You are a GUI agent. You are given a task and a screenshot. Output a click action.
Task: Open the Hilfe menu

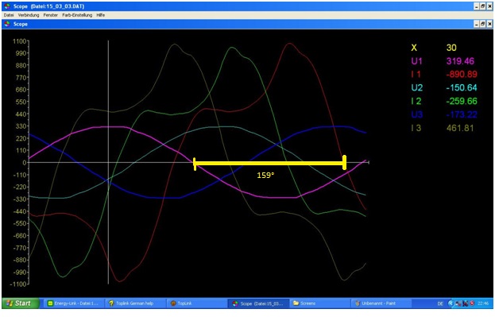100,15
